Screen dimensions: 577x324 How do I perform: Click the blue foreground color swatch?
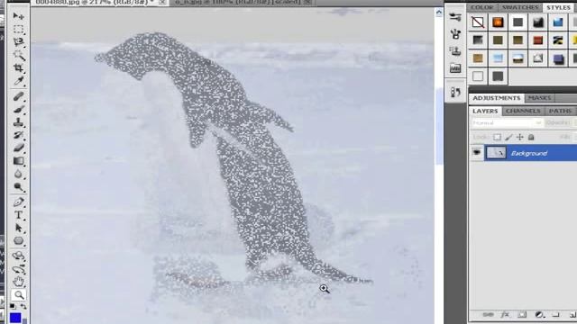pos(15,318)
